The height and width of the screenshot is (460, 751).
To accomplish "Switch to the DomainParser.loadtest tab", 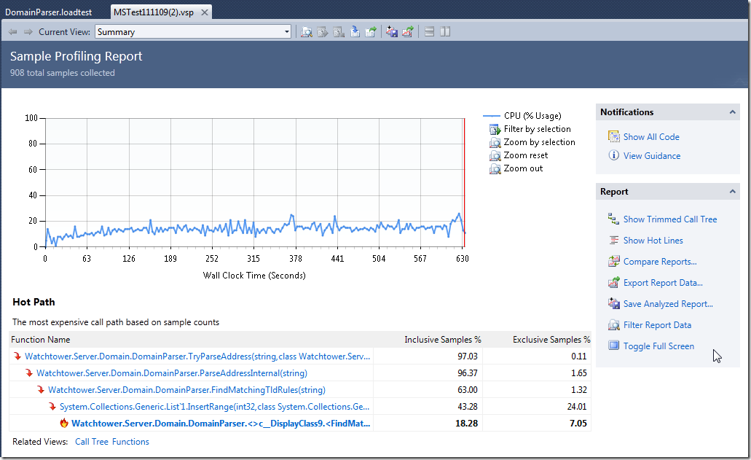I will coord(48,12).
